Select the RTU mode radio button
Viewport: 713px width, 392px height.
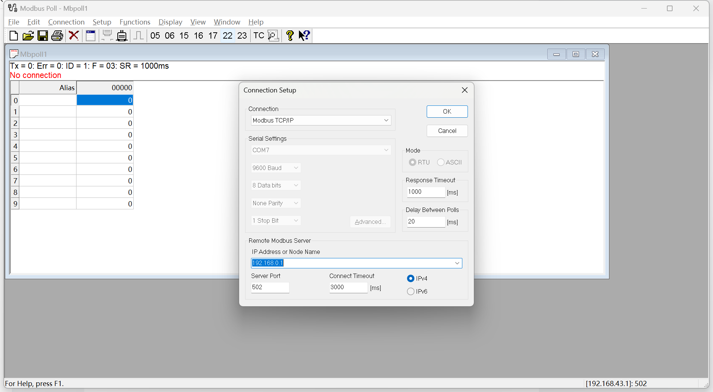pyautogui.click(x=412, y=162)
